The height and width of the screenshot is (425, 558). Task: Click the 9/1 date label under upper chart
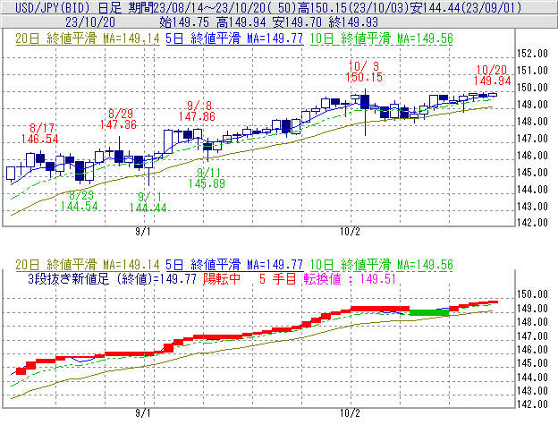[x=143, y=232]
